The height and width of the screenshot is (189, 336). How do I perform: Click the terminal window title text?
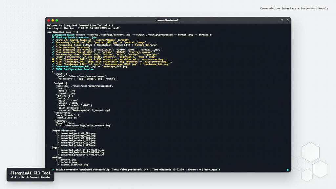click(168, 20)
